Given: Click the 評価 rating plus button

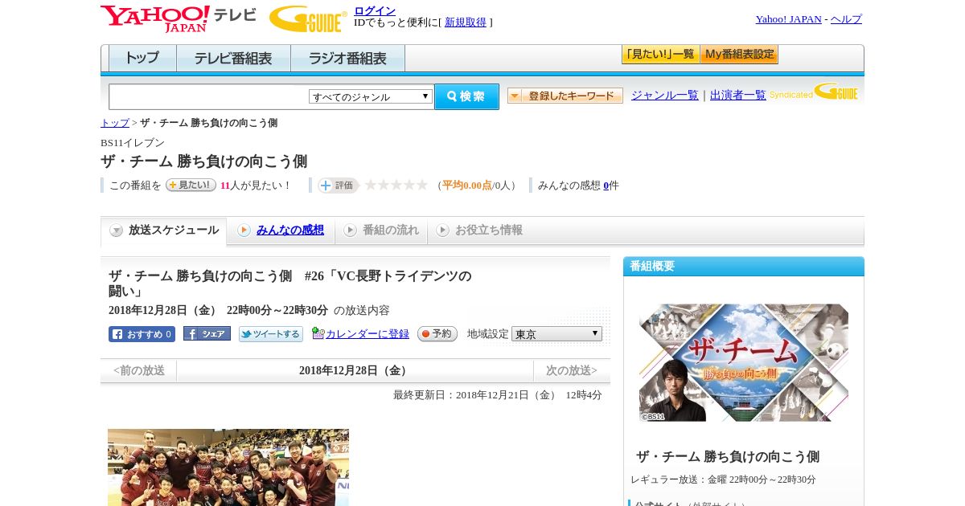Looking at the screenshot, I should [x=338, y=186].
